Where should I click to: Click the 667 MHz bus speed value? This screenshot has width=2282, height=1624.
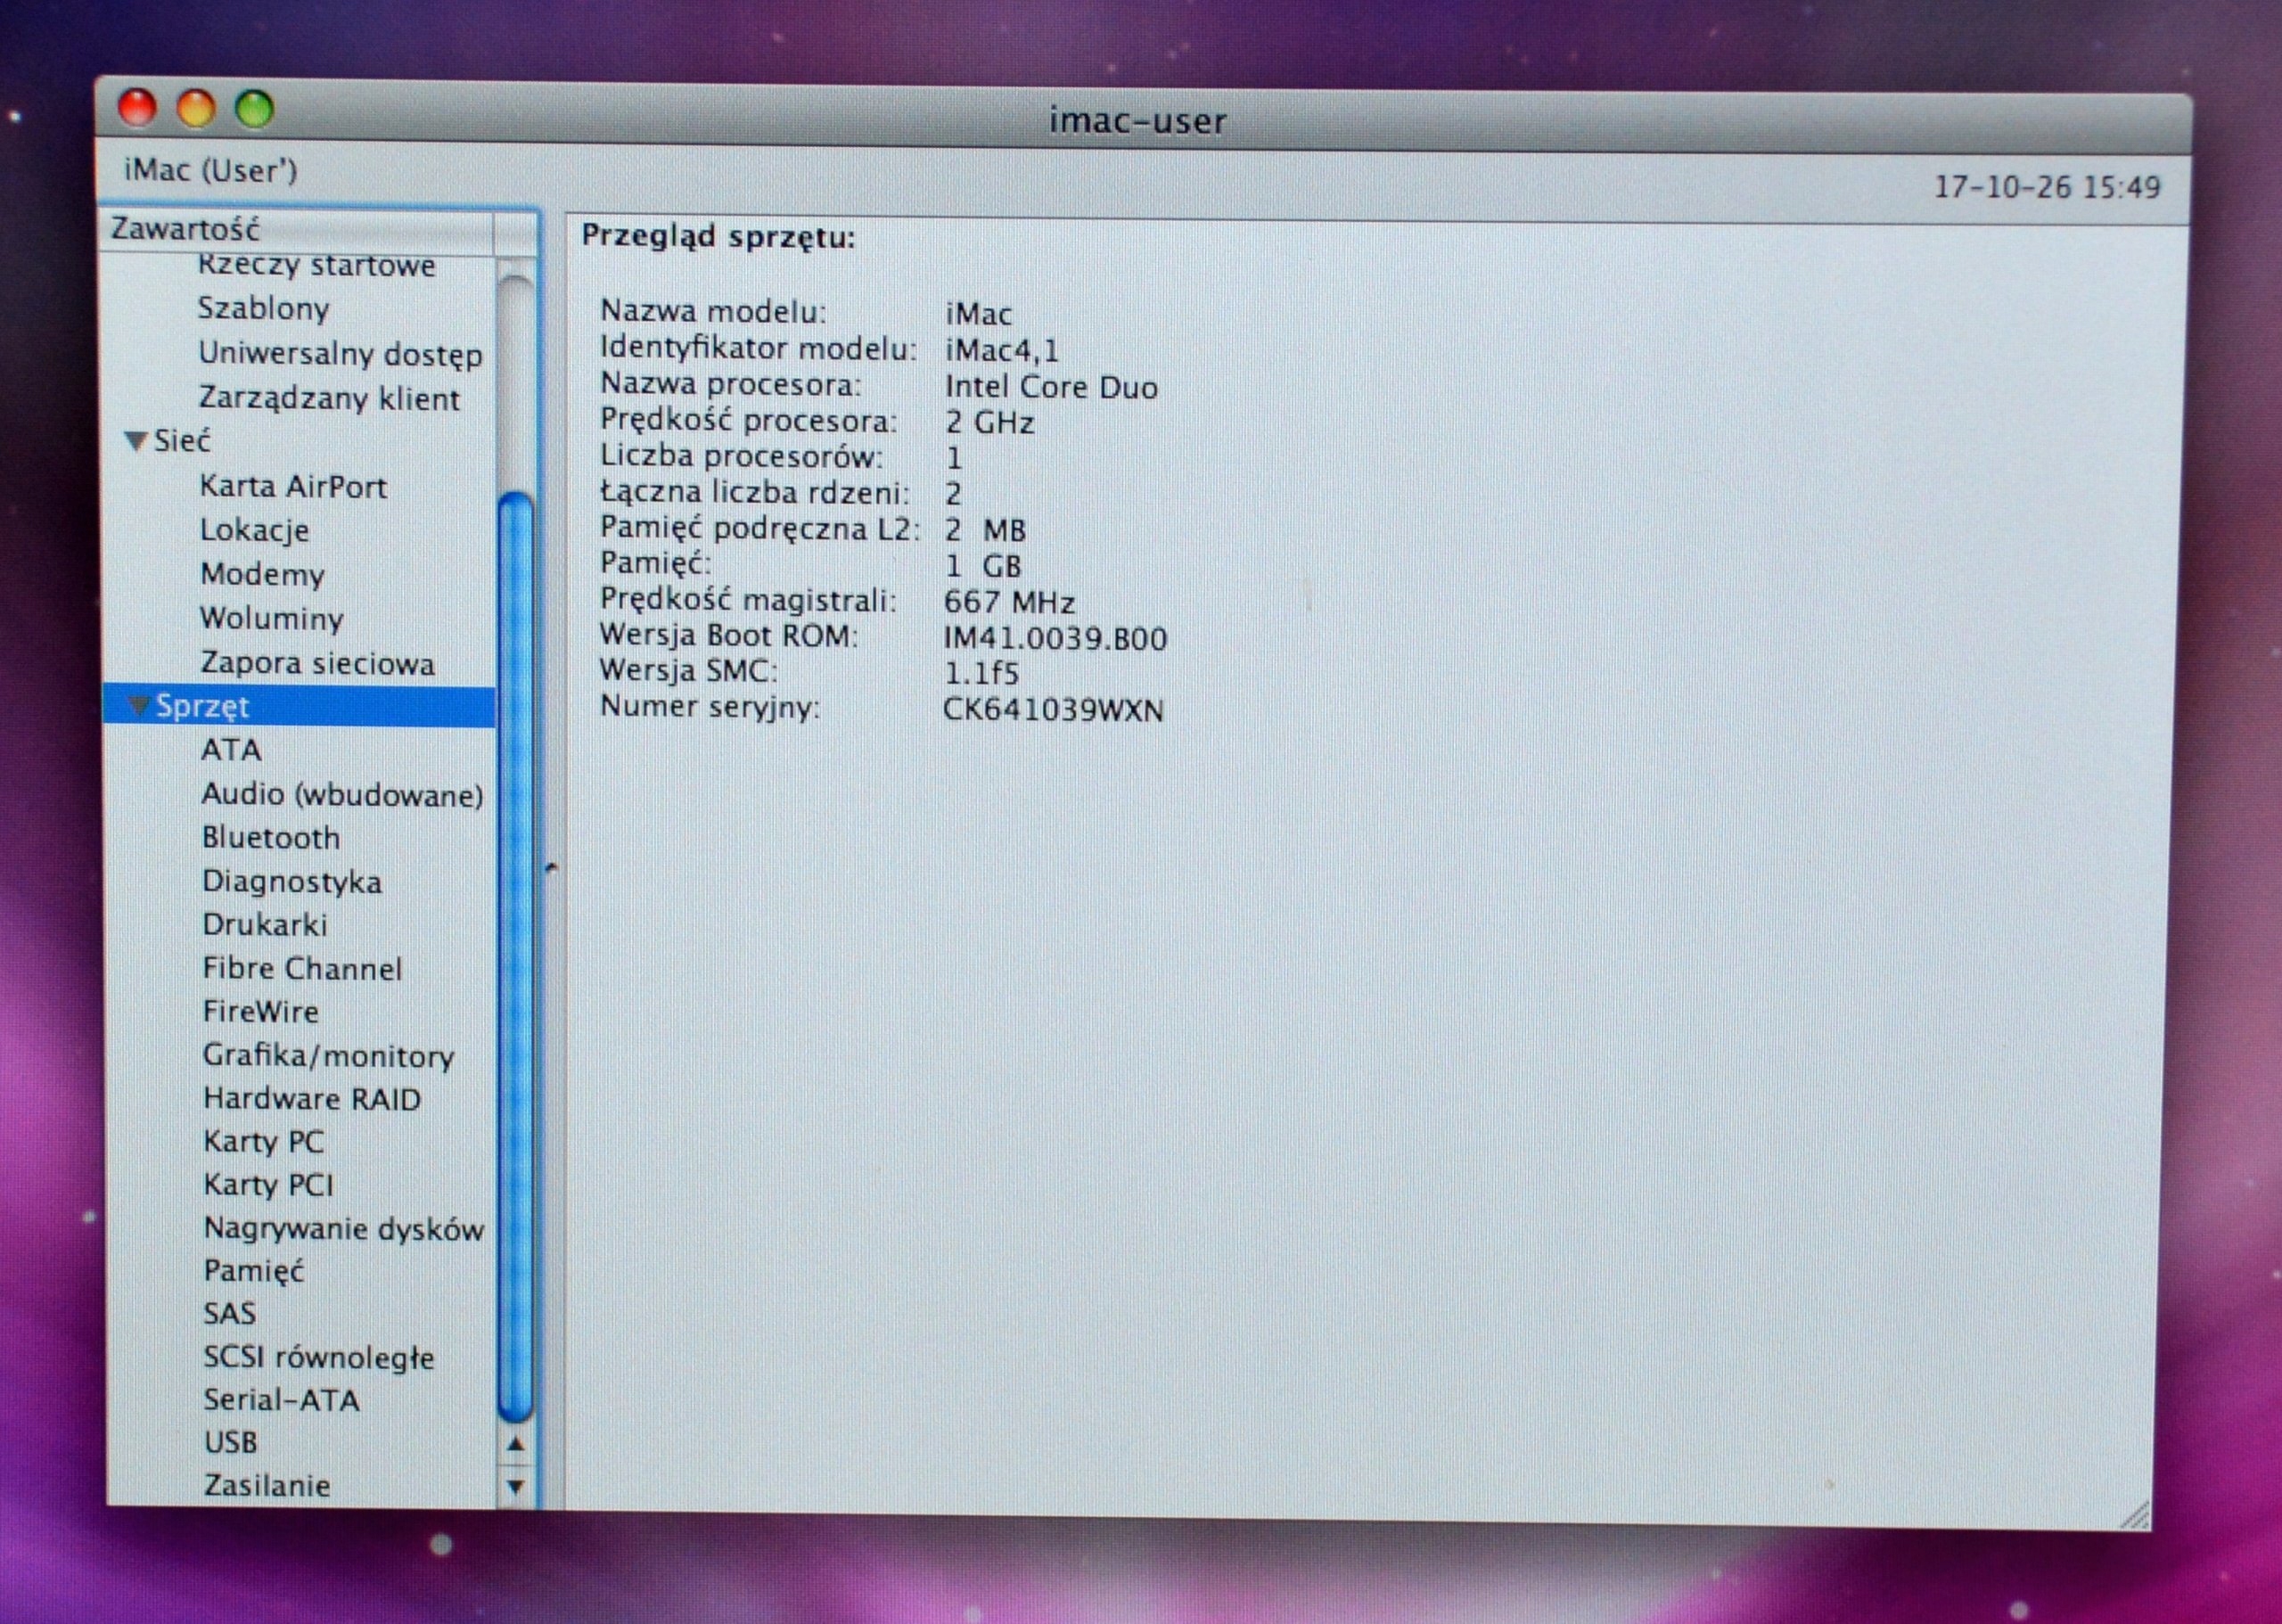pos(1009,602)
